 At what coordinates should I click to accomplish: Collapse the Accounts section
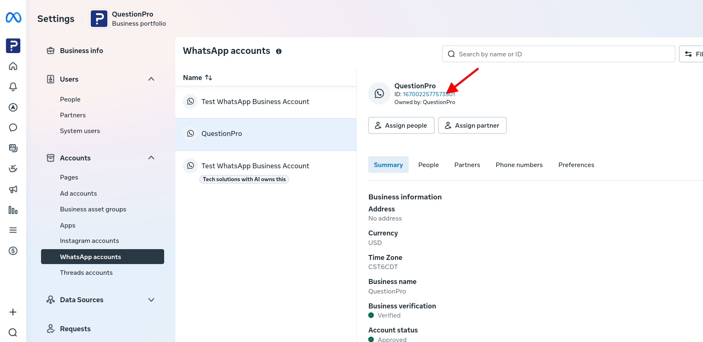point(151,158)
